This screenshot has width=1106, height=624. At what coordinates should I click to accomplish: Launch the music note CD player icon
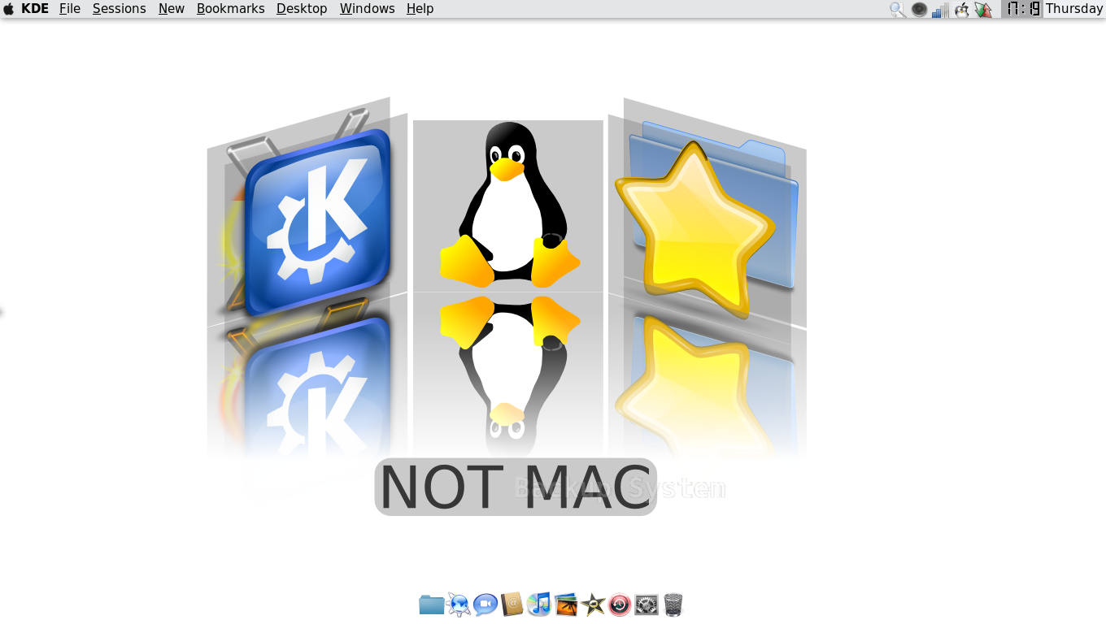(x=539, y=604)
